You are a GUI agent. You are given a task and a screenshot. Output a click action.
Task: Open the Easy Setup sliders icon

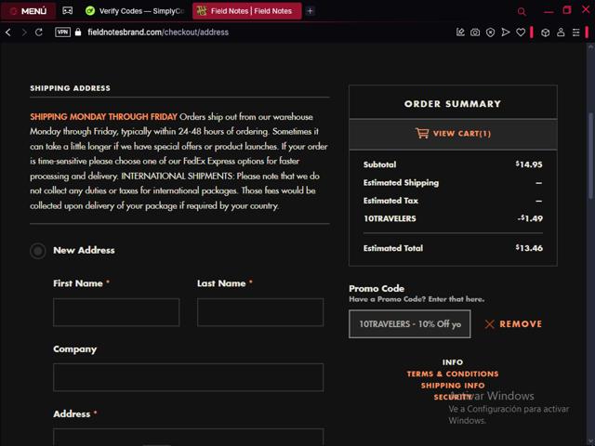[x=576, y=33]
